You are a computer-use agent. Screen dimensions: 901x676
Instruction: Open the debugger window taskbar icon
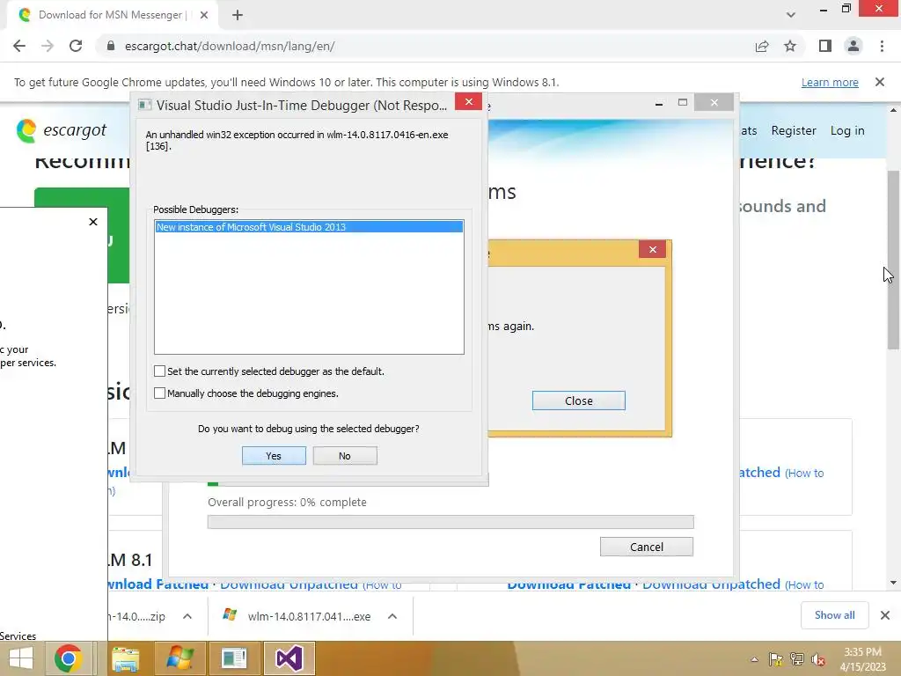pyautogui.click(x=233, y=658)
